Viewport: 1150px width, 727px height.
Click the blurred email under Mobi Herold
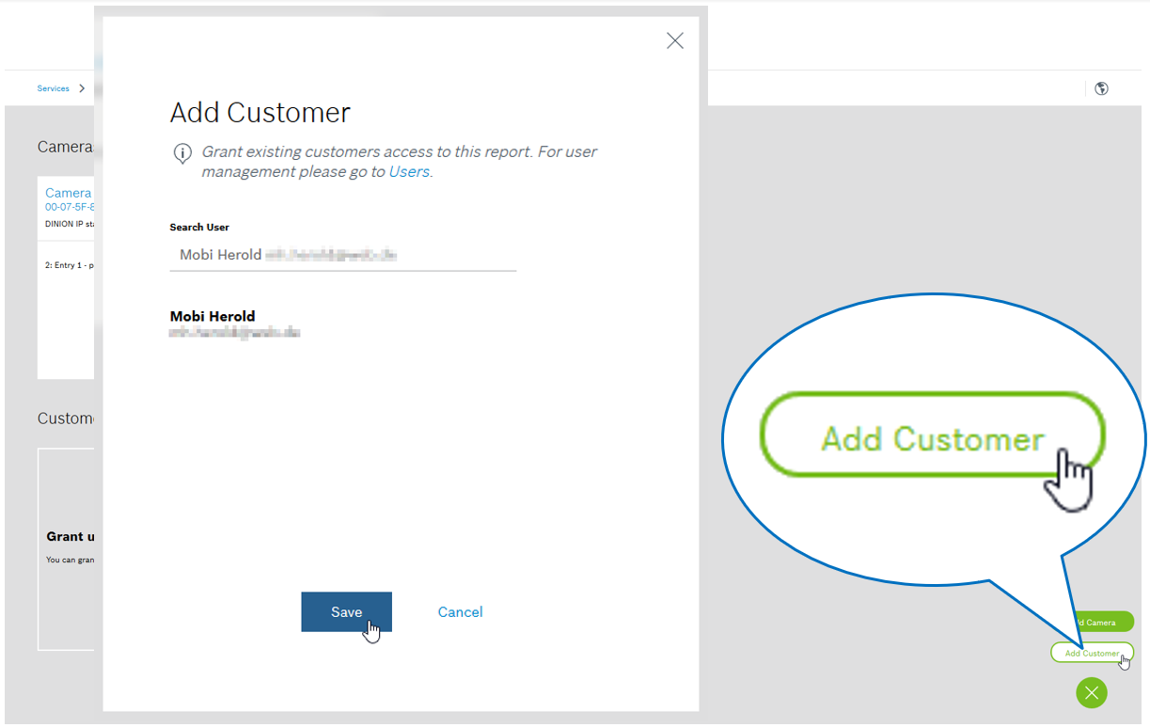tap(235, 333)
